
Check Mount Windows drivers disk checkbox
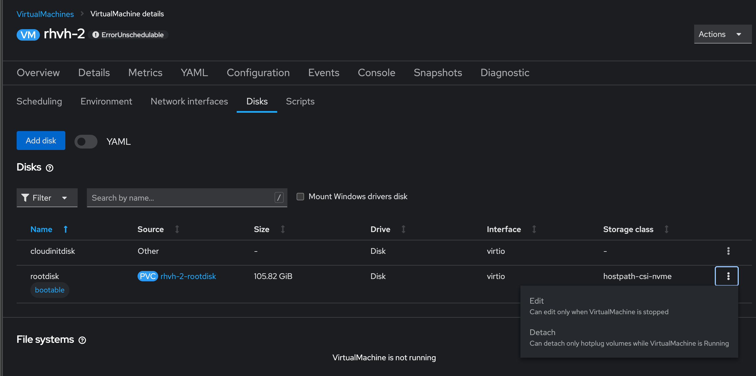300,196
